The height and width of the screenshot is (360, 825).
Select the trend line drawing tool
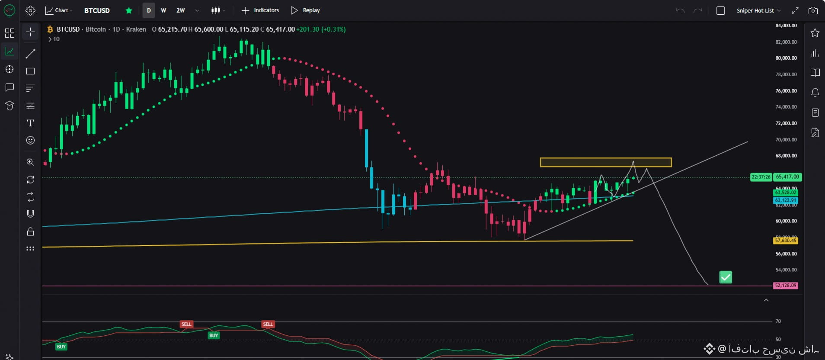point(30,54)
